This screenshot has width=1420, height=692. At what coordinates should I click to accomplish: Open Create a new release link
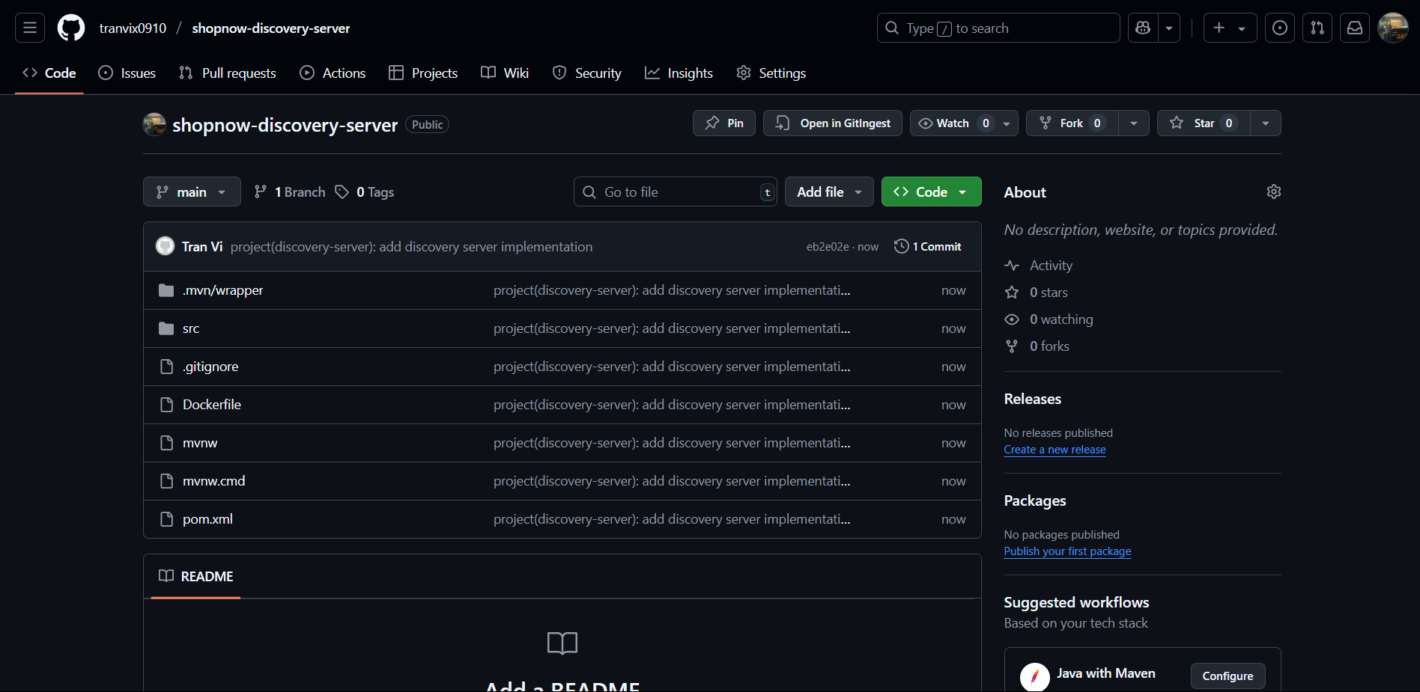[1055, 449]
